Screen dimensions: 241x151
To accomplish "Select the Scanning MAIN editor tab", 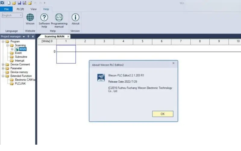I will tap(54, 37).
